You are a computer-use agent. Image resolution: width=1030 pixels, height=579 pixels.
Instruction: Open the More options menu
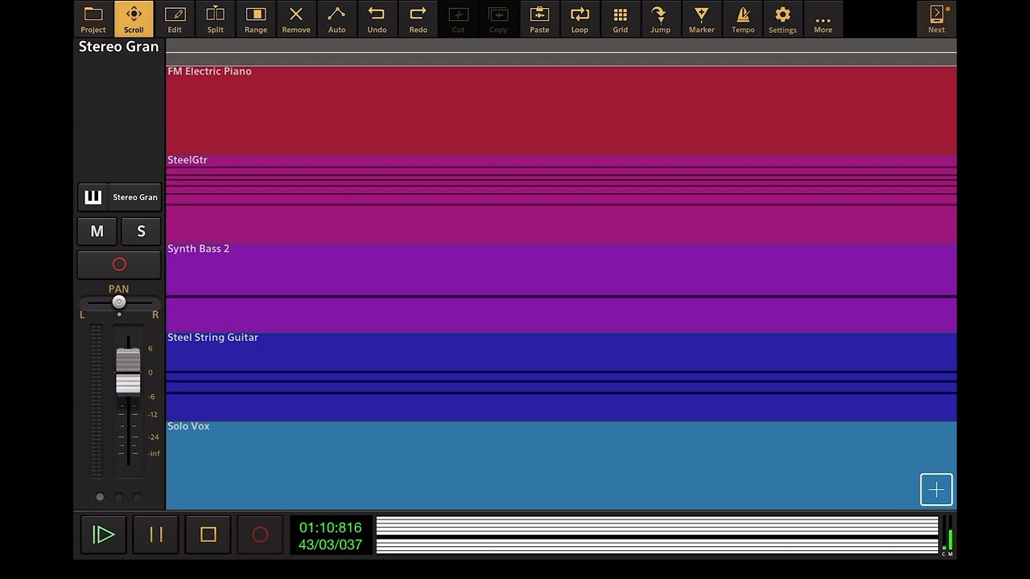(x=823, y=19)
